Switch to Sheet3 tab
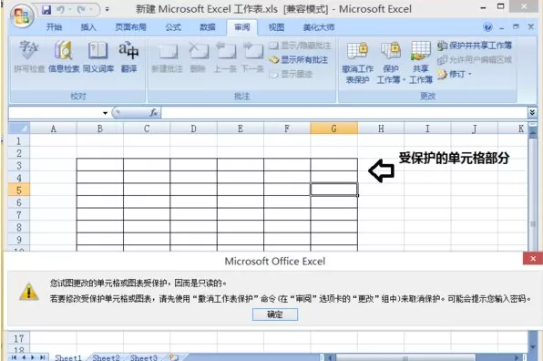 pyautogui.click(x=144, y=357)
